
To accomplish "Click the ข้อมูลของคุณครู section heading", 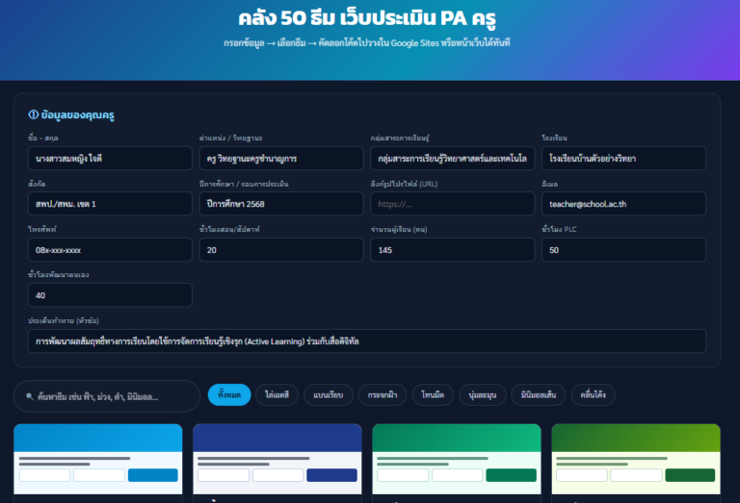I will (71, 114).
